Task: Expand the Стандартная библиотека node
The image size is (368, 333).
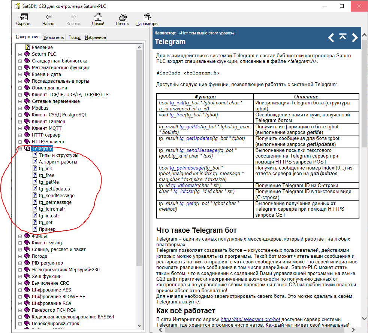Action: click(x=20, y=61)
